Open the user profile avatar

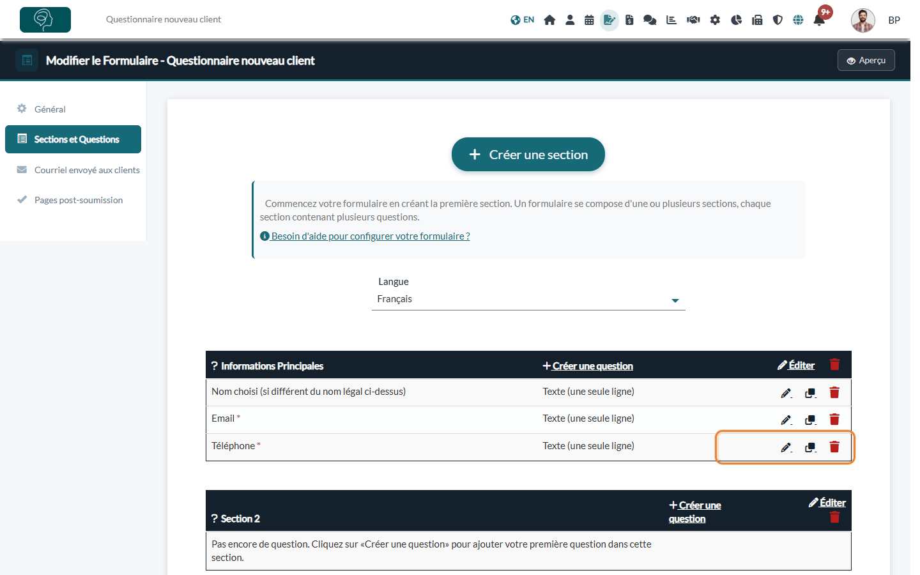click(863, 20)
